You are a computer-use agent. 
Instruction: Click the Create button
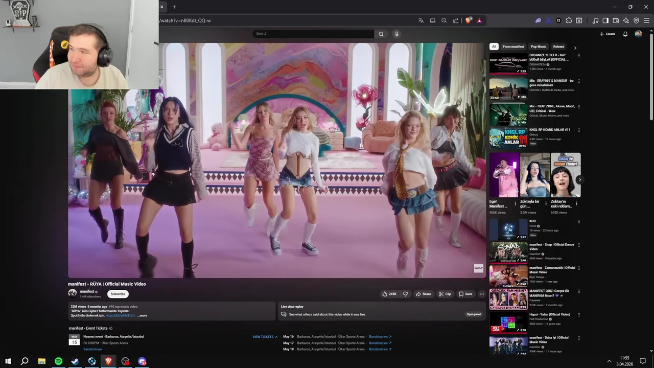click(608, 34)
